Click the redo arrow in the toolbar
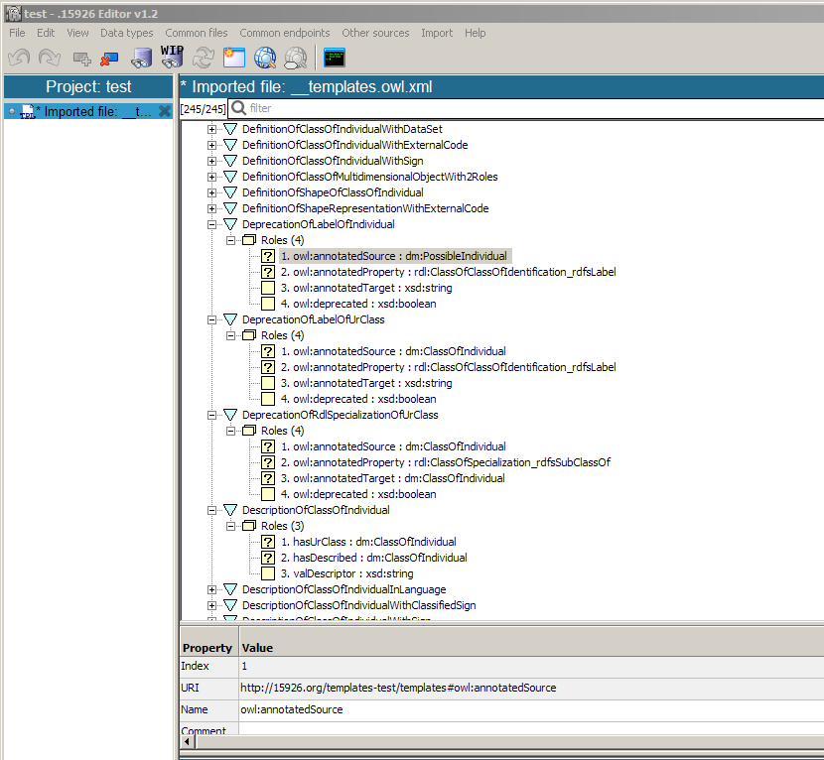The image size is (824, 760). point(49,58)
